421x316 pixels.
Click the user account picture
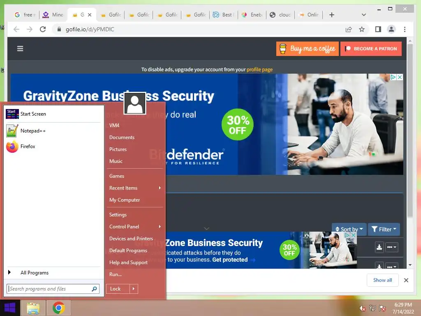pyautogui.click(x=135, y=103)
